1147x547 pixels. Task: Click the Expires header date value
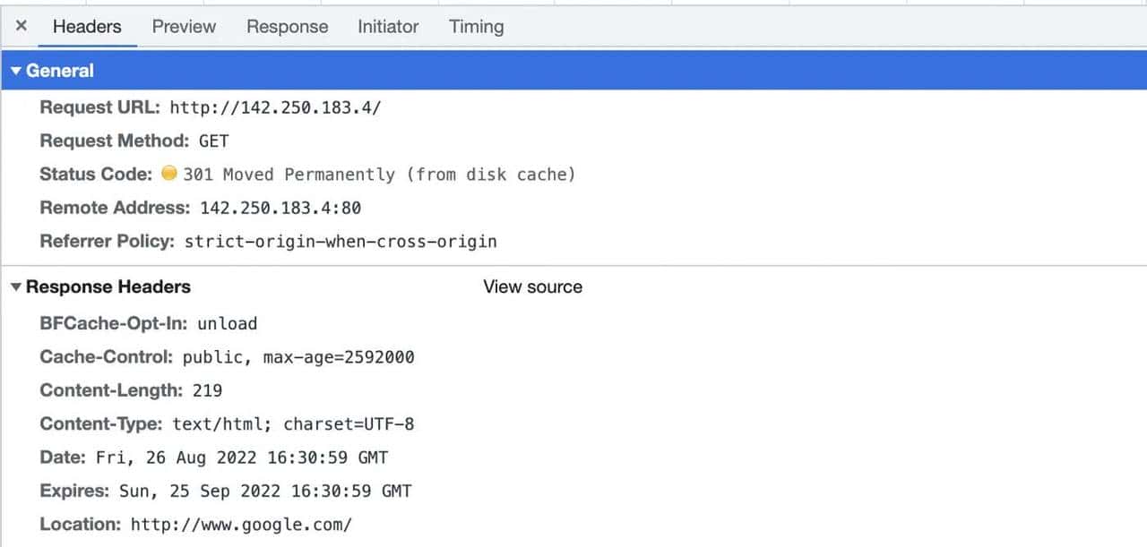[265, 491]
